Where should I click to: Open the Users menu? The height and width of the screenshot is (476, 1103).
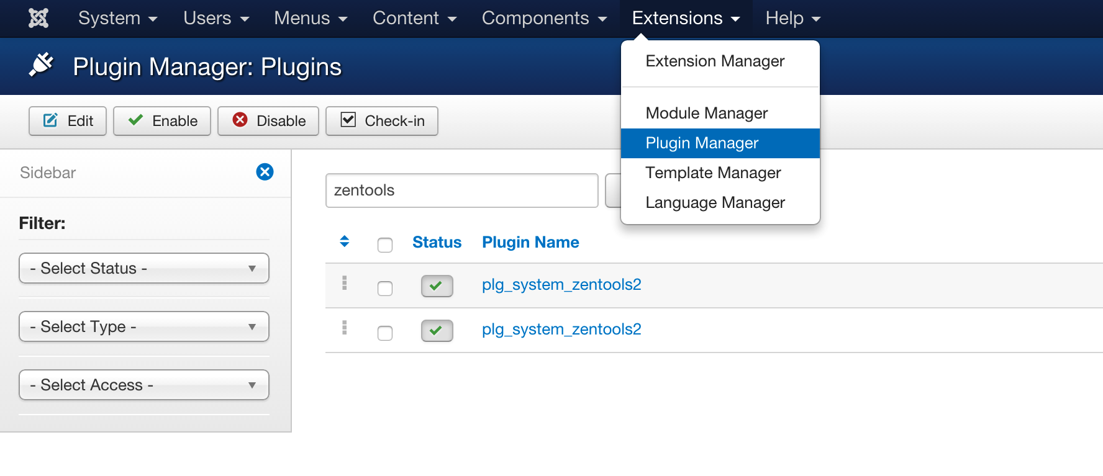[x=216, y=18]
